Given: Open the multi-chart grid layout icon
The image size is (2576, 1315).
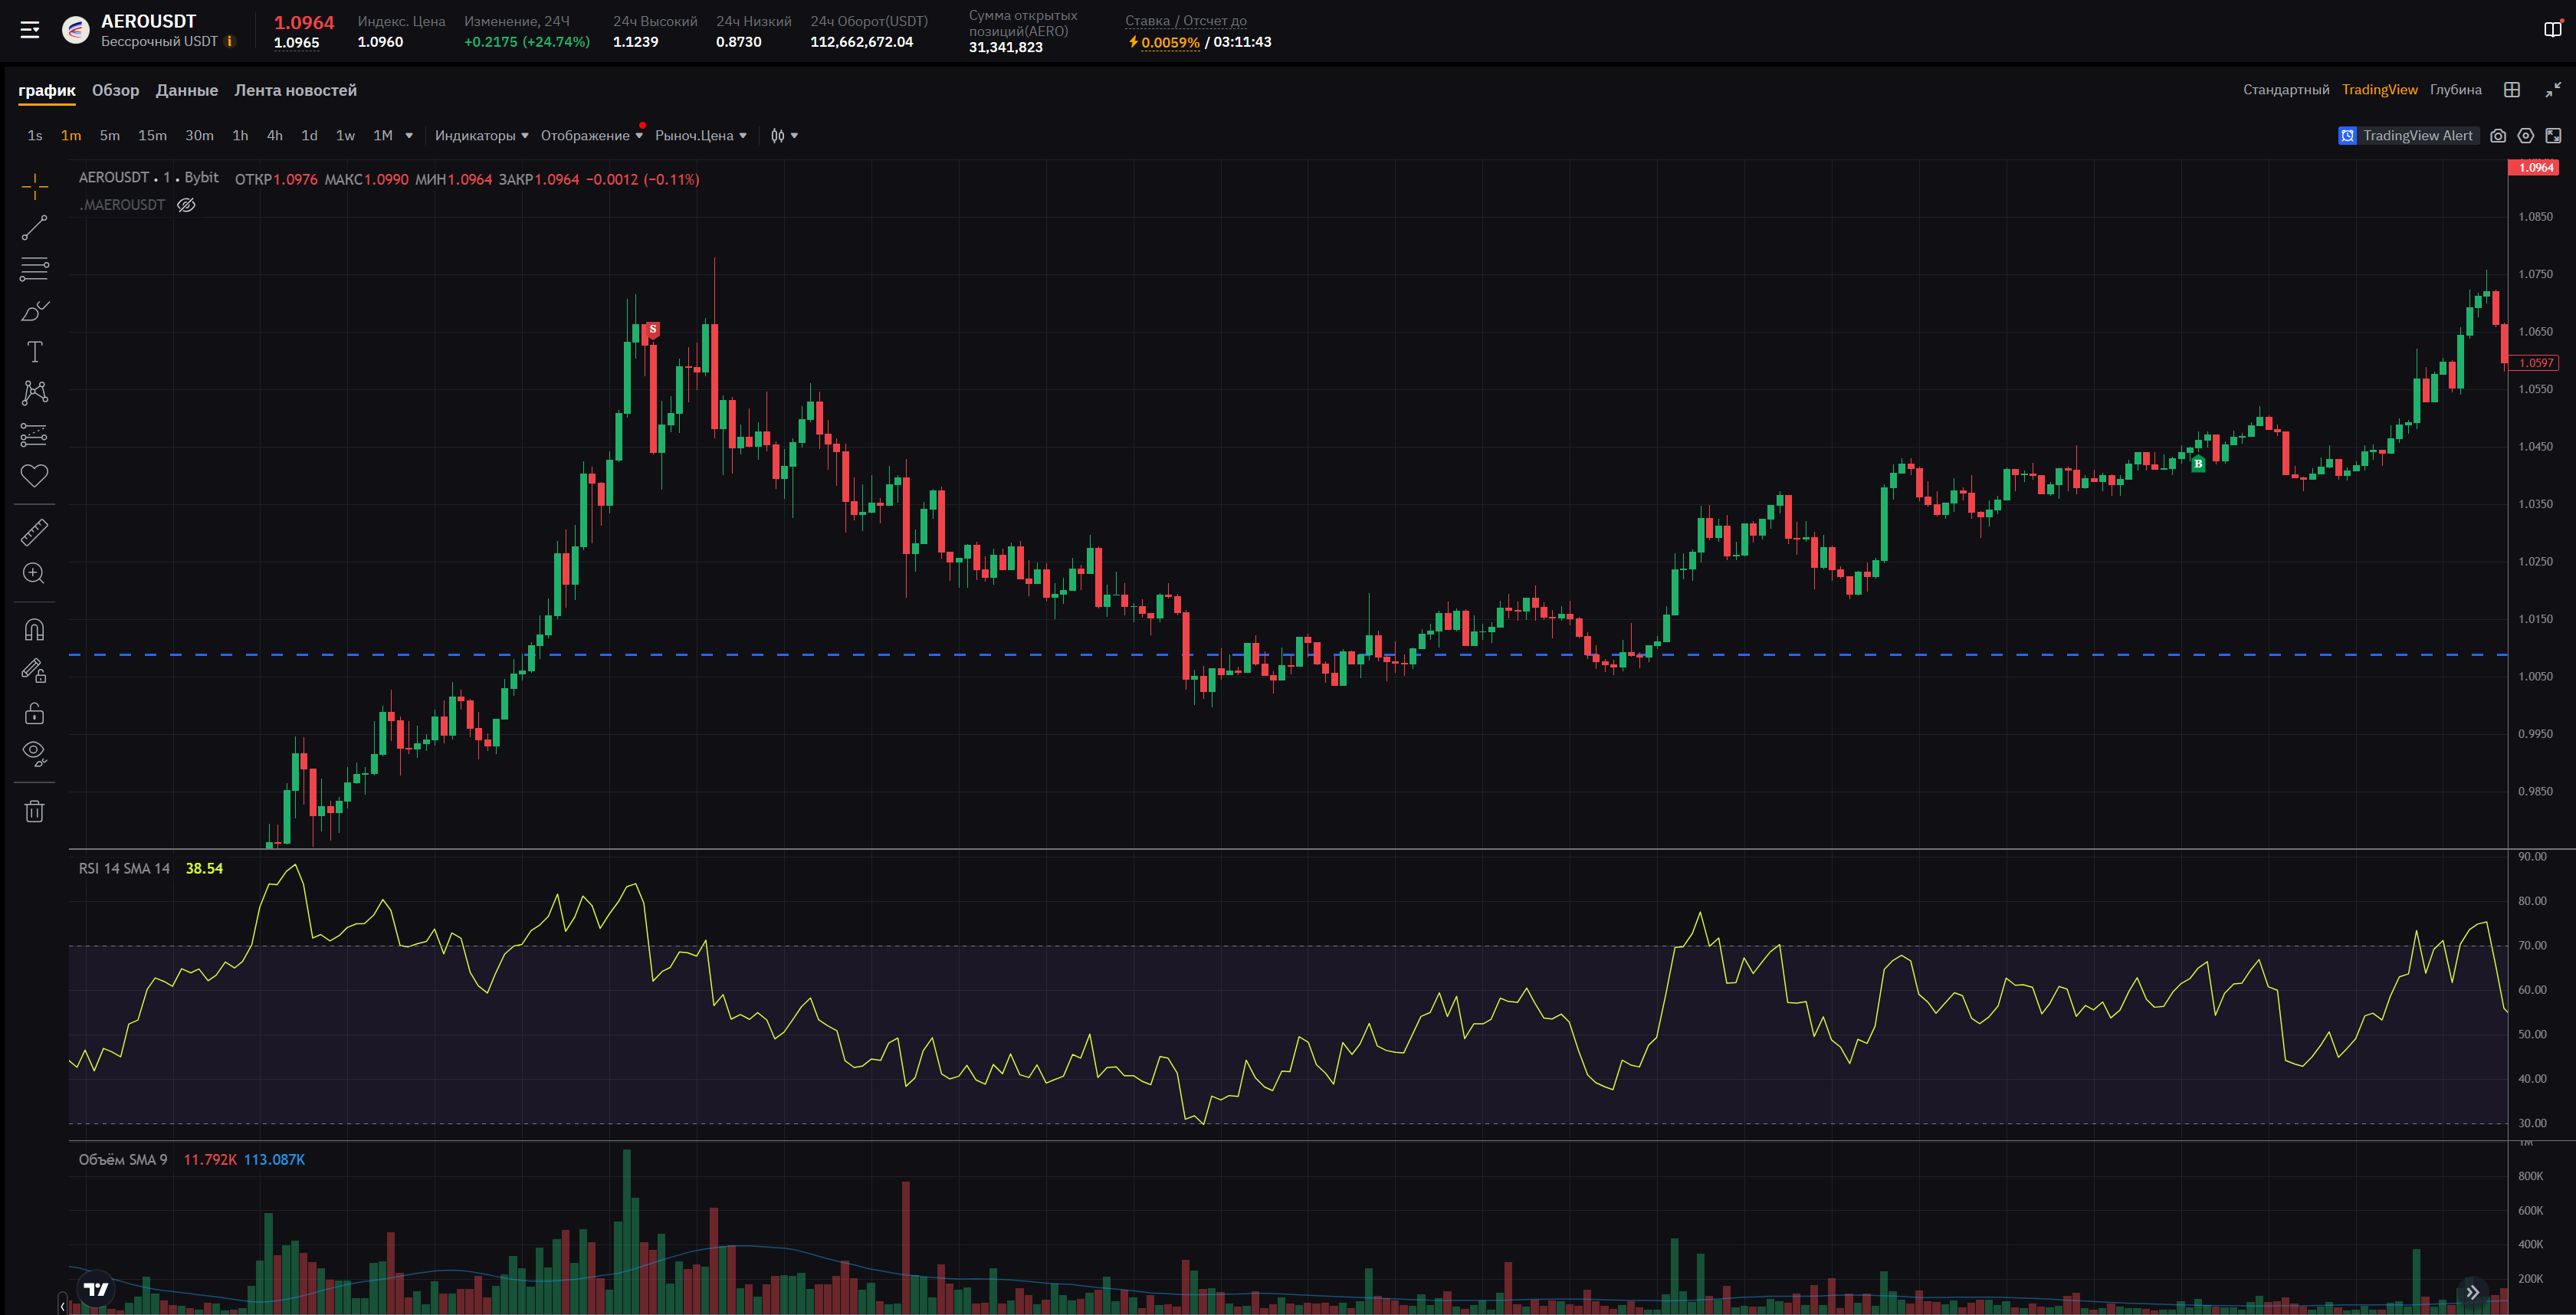Looking at the screenshot, I should pos(2511,90).
